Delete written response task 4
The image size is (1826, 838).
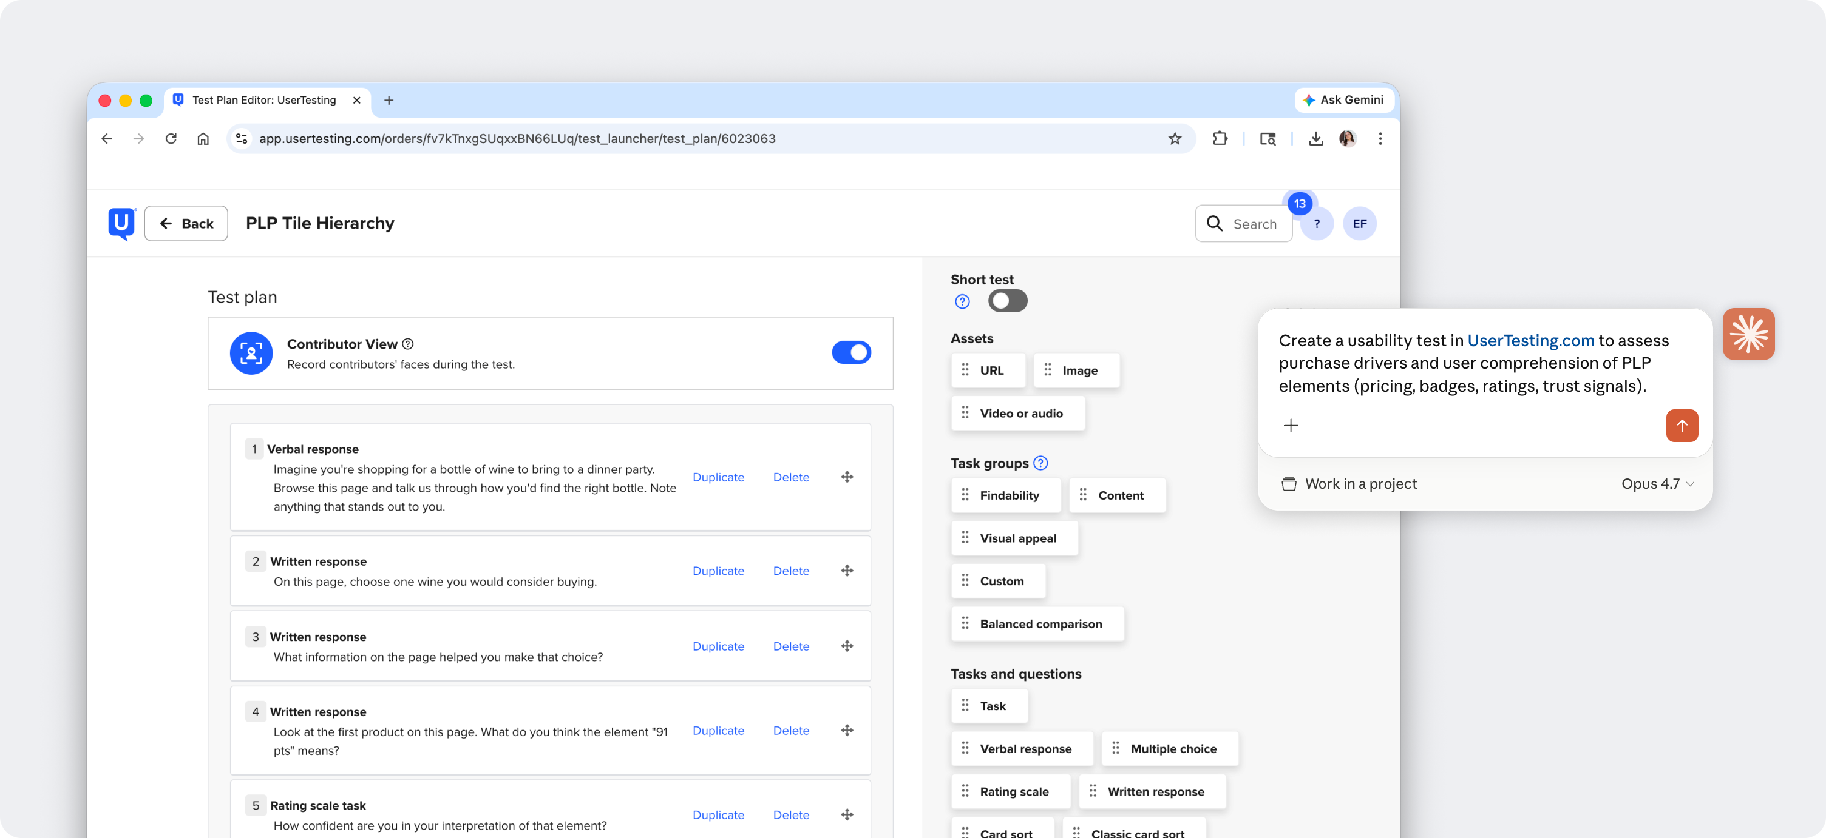[x=790, y=731]
